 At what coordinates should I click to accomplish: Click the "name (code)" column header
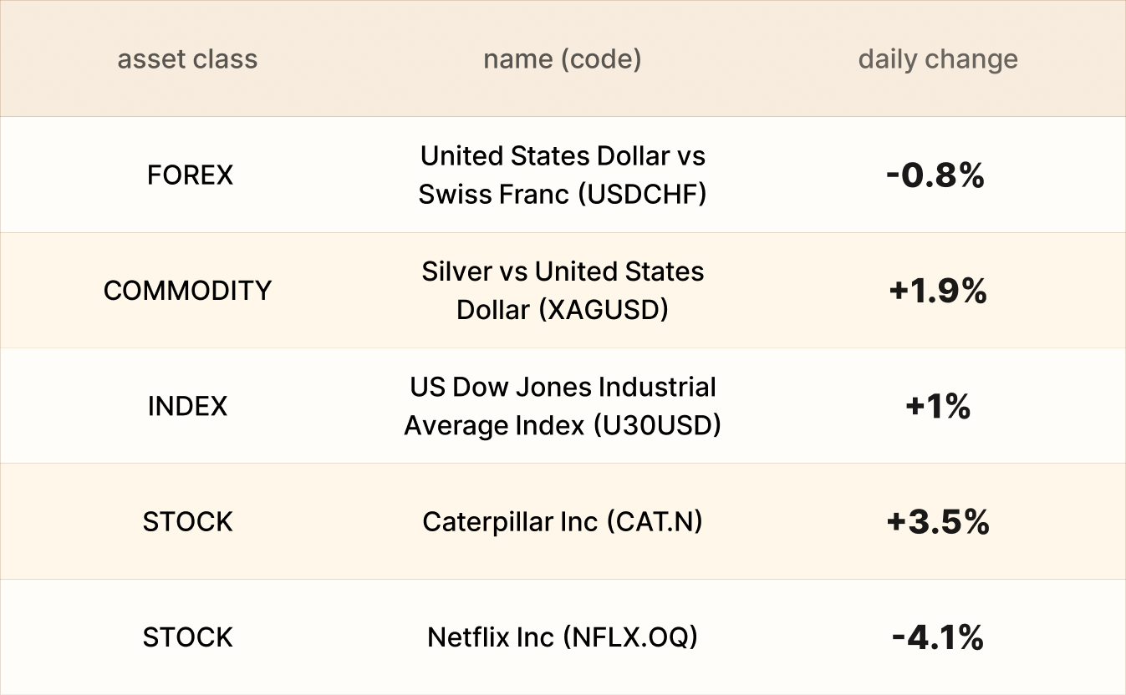[x=562, y=59]
